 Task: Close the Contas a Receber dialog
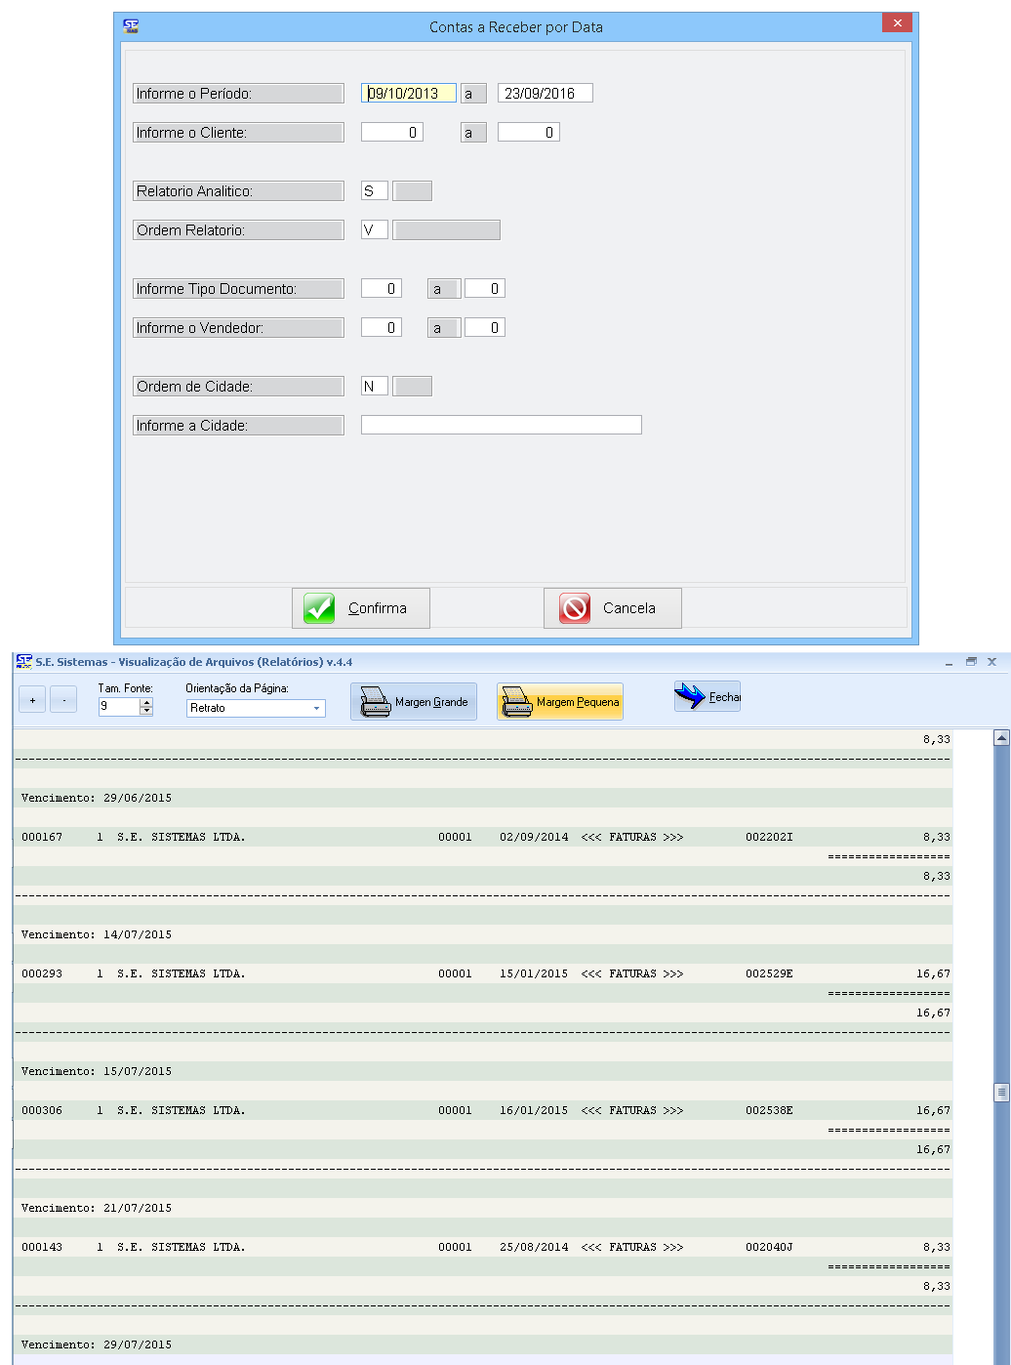click(897, 23)
